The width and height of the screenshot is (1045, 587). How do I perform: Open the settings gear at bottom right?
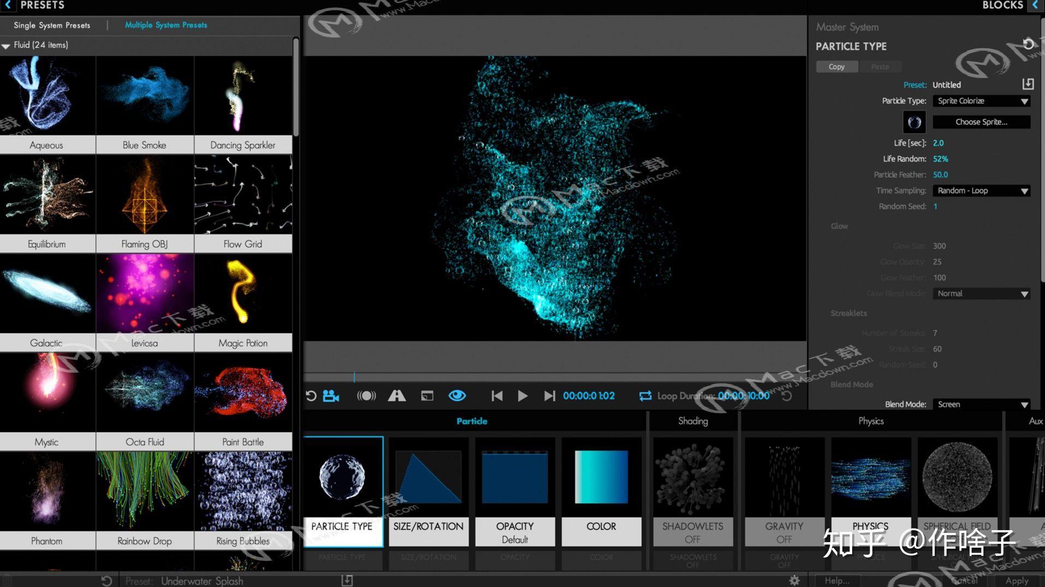[x=795, y=580]
